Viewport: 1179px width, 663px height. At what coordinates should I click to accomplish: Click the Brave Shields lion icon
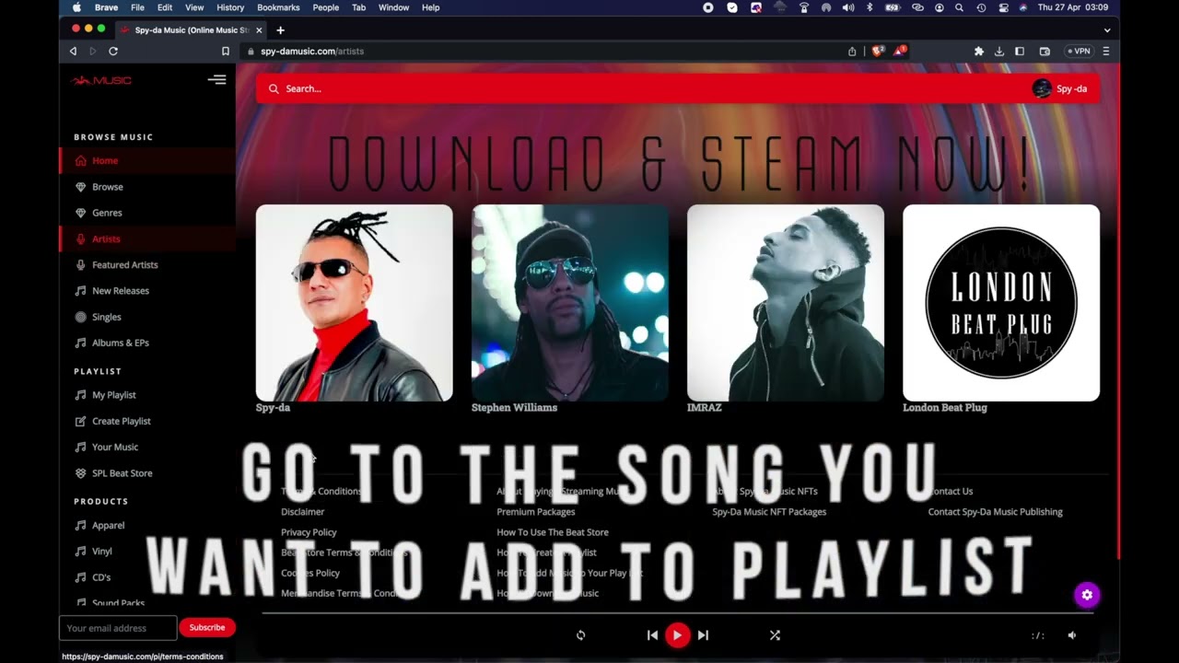[878, 51]
